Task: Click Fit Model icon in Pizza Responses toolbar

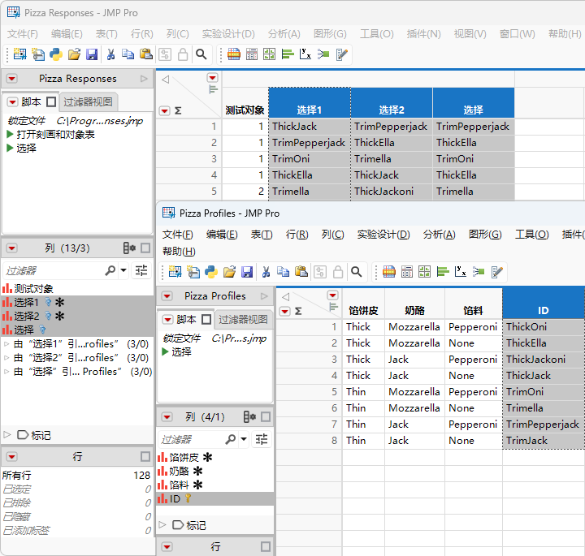Action: pyautogui.click(x=323, y=54)
